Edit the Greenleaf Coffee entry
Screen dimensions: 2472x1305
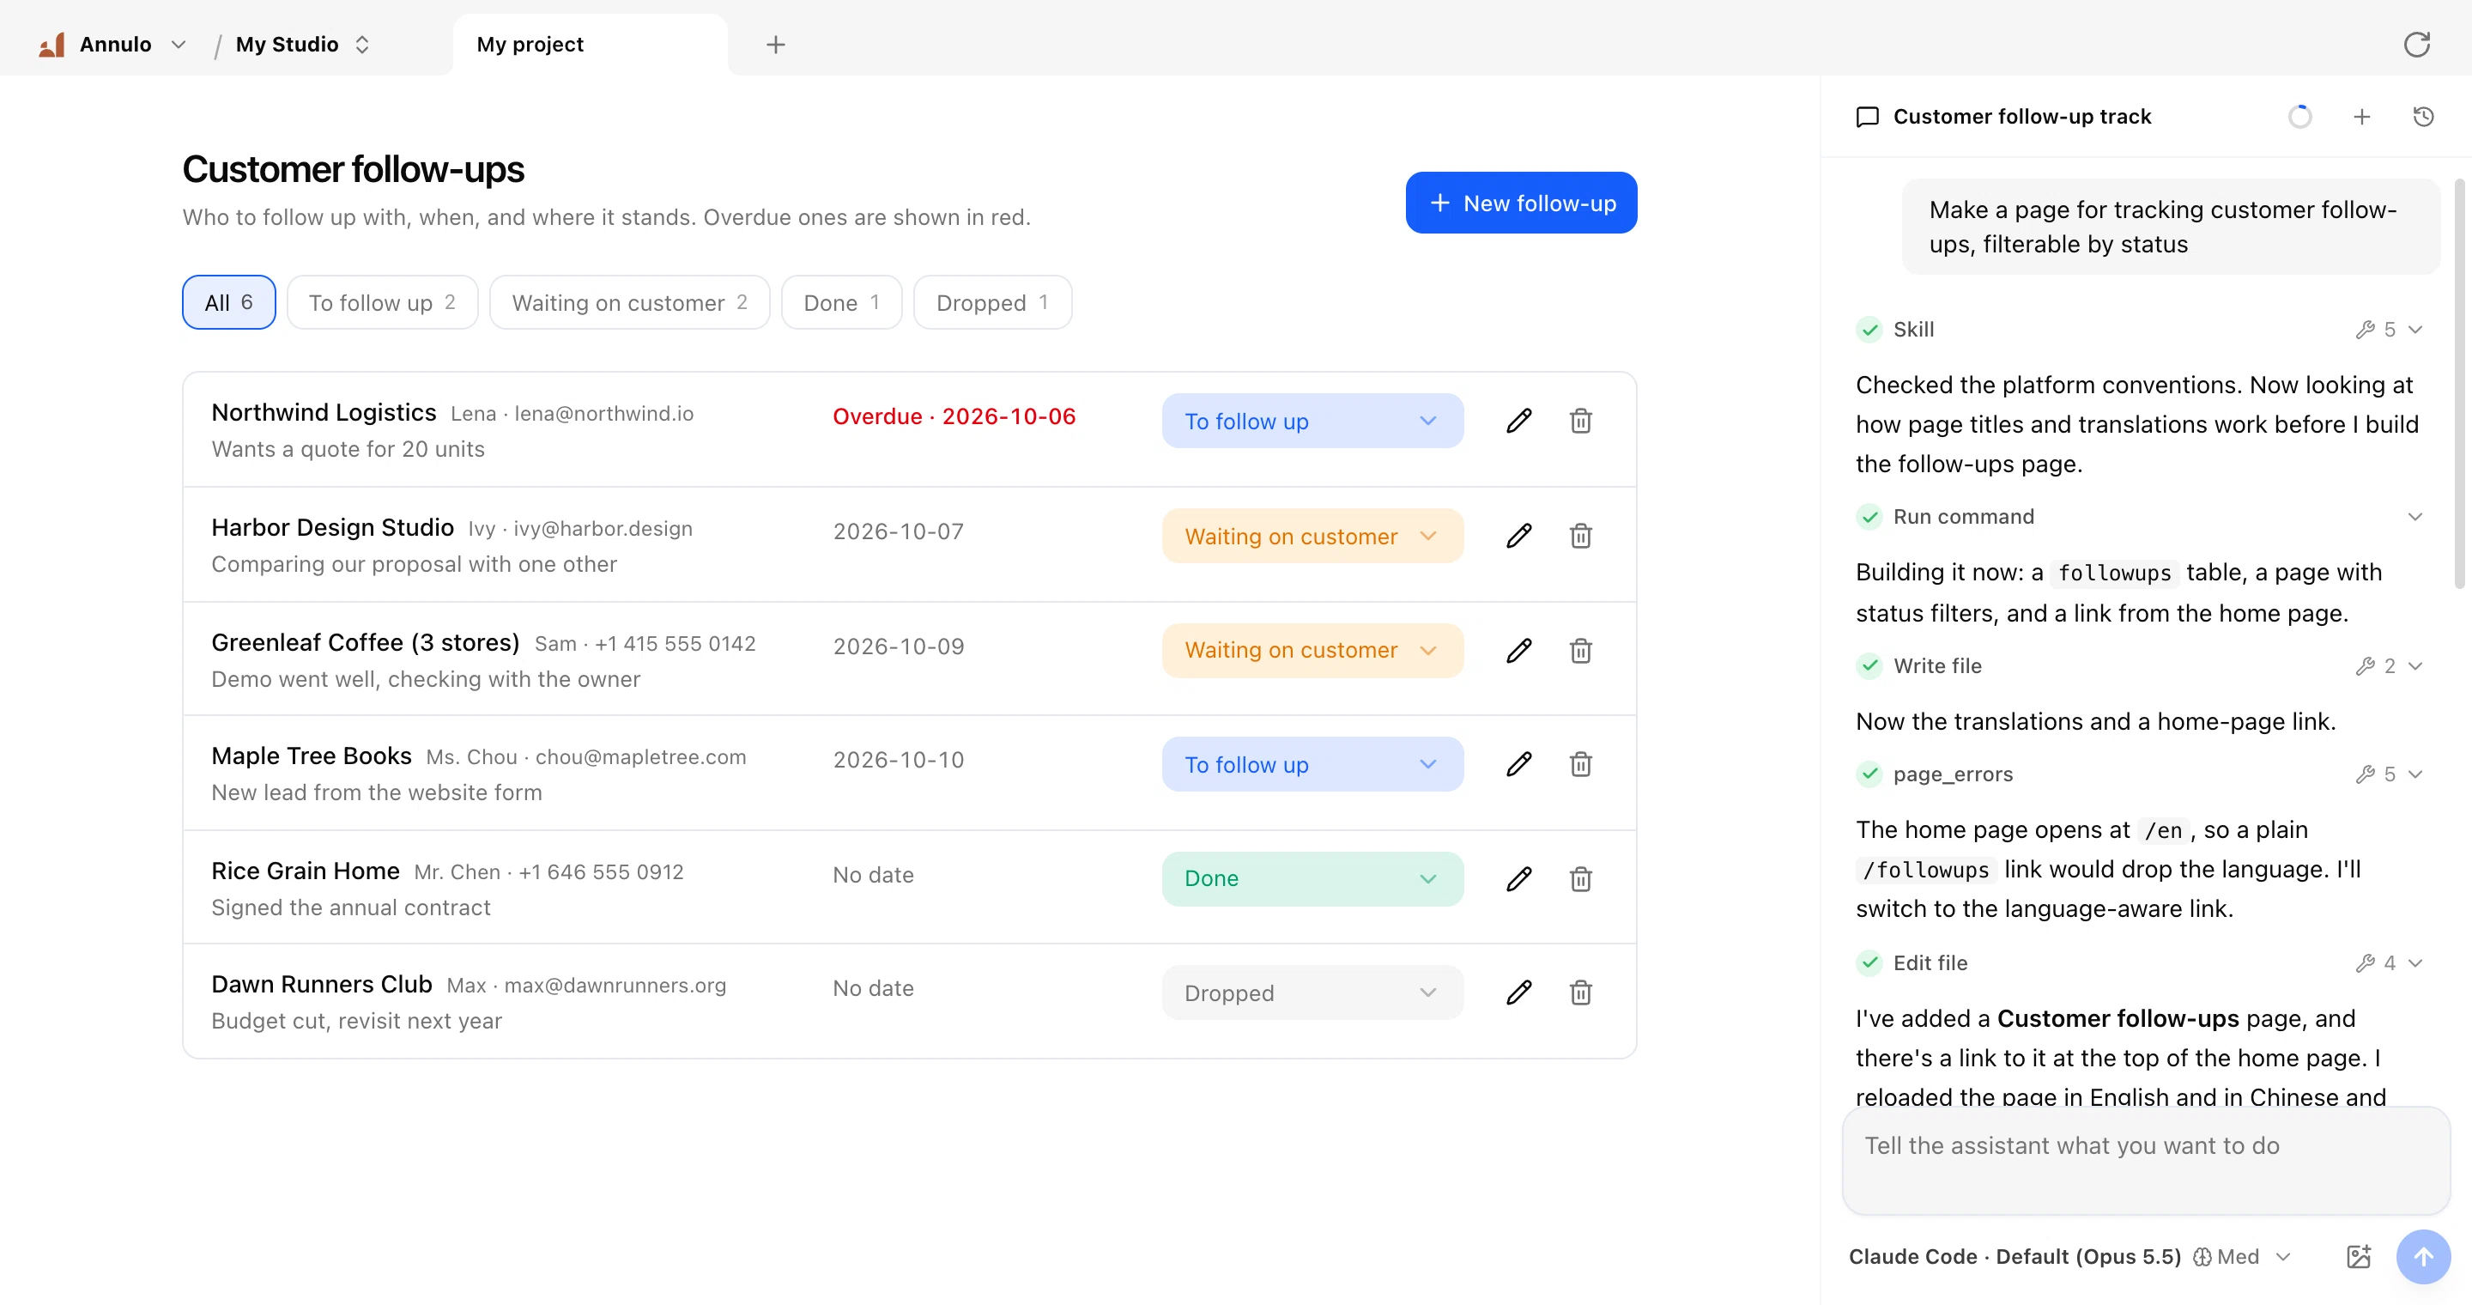(1518, 651)
